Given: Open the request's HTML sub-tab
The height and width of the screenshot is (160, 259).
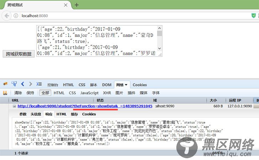Looking at the screenshot, I should click(x=61, y=114).
